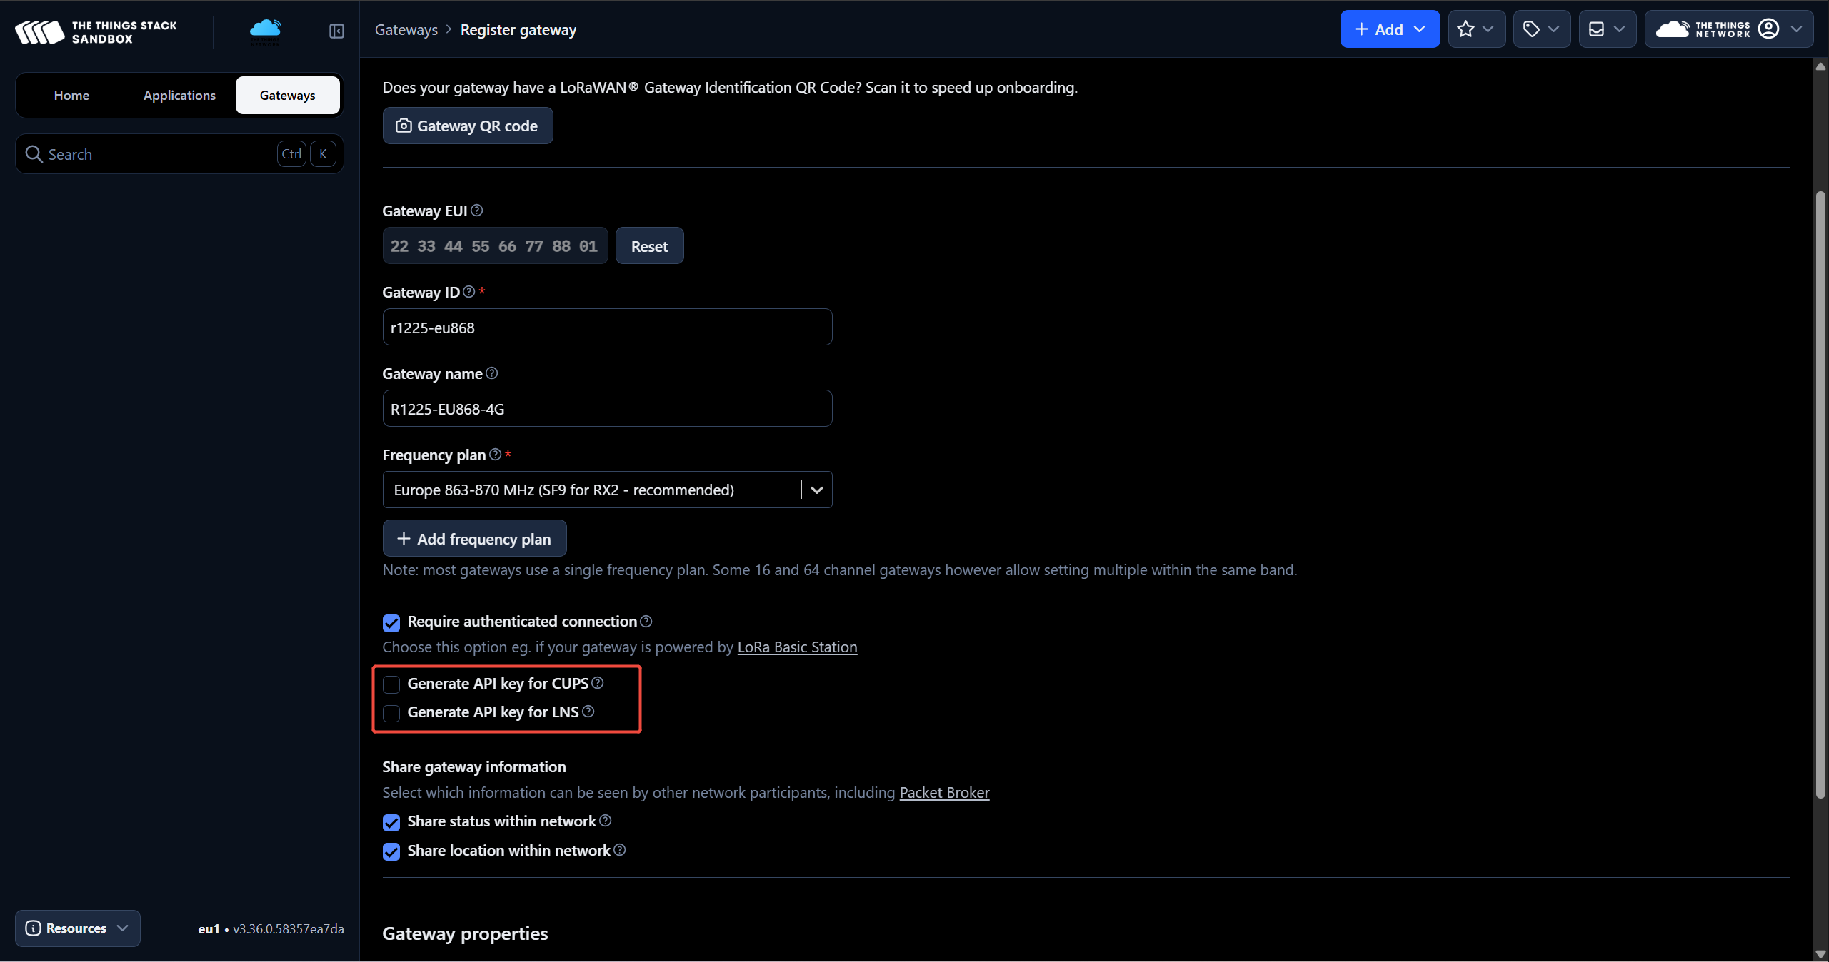
Task: Click help icon next to CUPS key
Action: [598, 683]
